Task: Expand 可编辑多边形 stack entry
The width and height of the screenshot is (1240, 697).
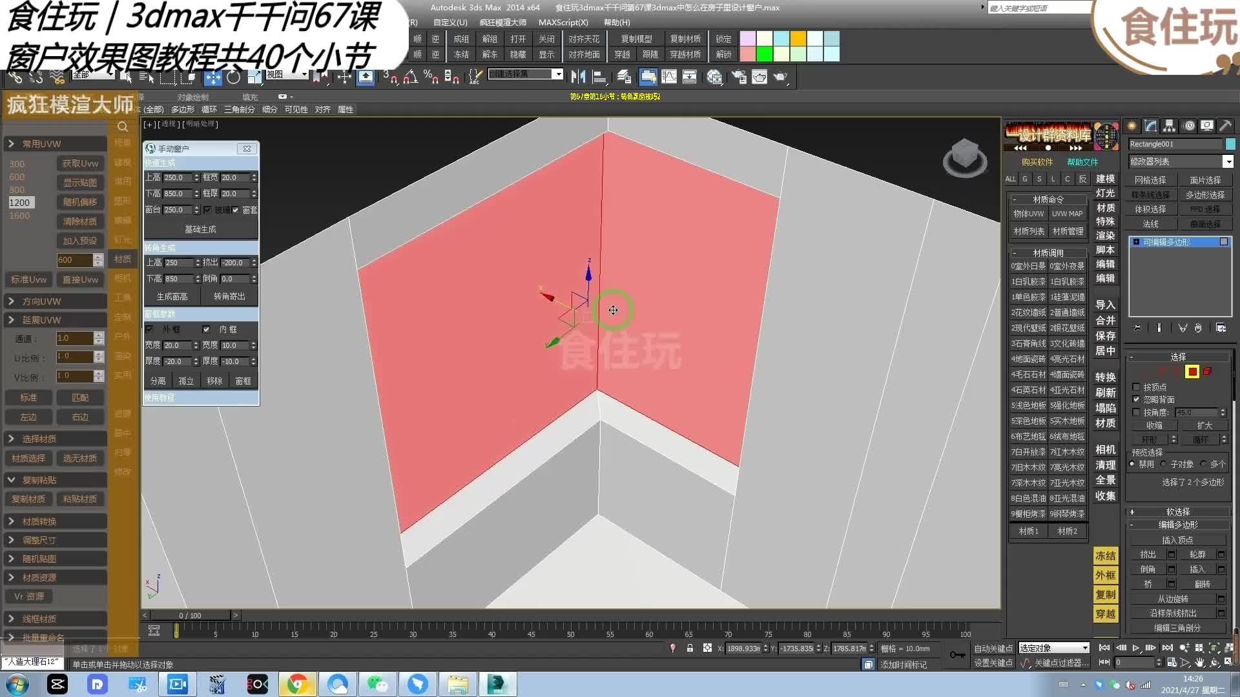Action: point(1137,242)
